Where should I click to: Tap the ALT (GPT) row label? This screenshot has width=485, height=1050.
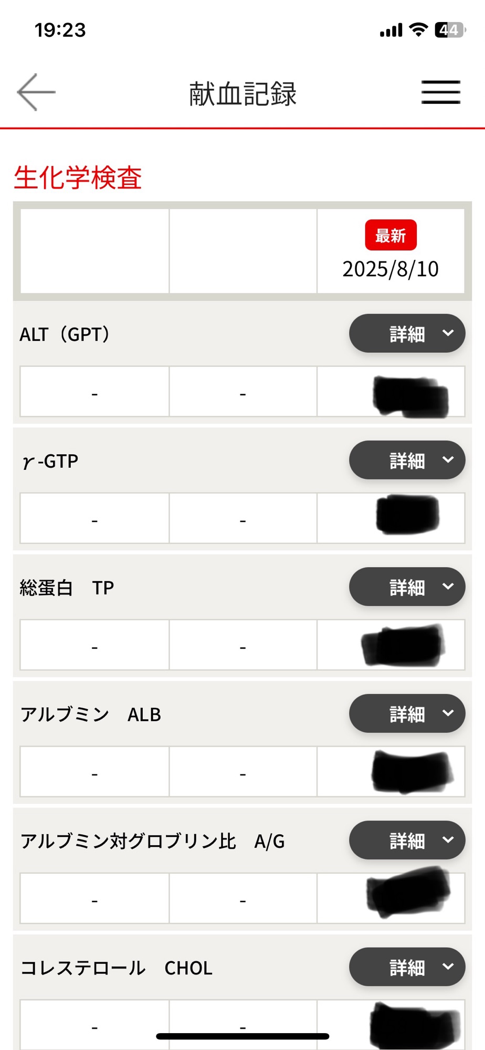[65, 334]
